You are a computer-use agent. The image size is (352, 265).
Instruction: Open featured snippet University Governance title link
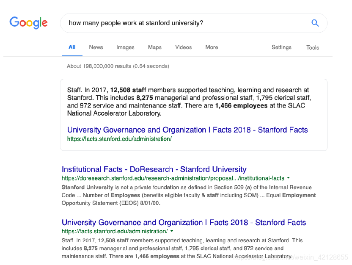point(187,130)
